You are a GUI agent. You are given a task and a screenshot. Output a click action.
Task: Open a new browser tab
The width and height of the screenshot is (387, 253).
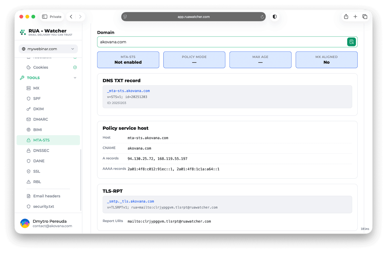(355, 17)
